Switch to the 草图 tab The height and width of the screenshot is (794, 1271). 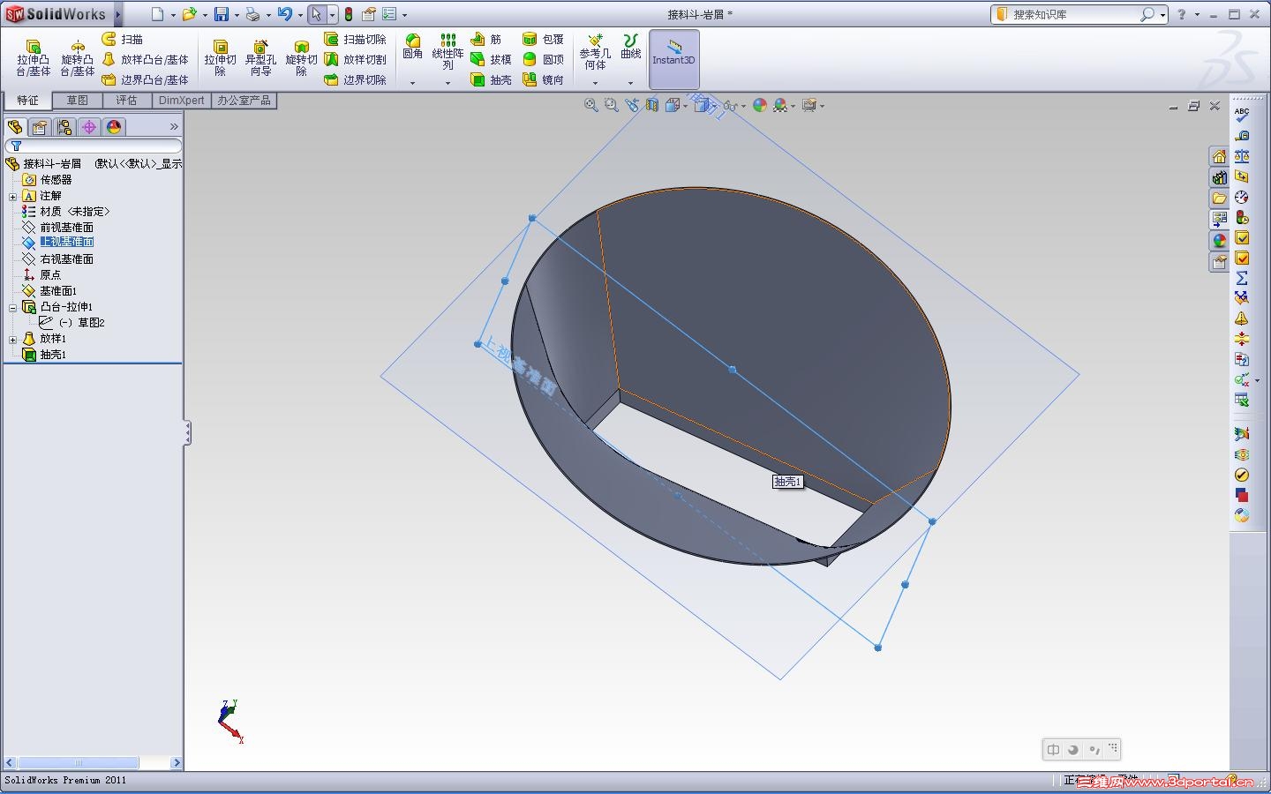pyautogui.click(x=78, y=101)
